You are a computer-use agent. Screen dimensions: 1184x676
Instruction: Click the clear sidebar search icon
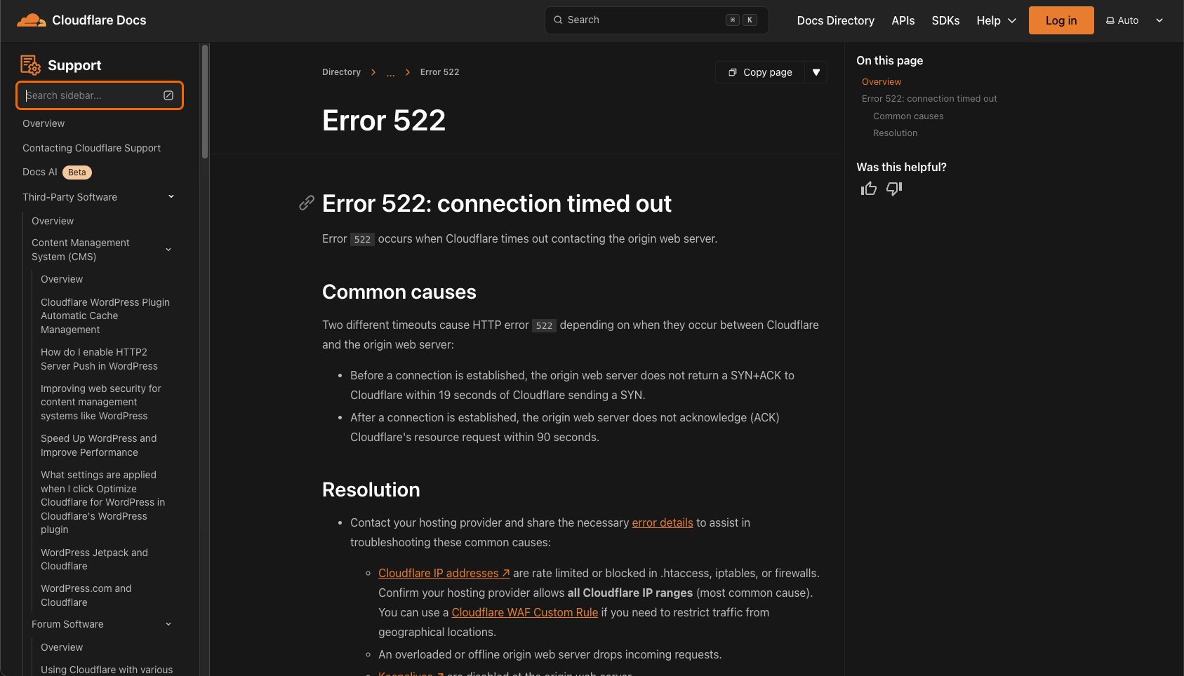168,95
